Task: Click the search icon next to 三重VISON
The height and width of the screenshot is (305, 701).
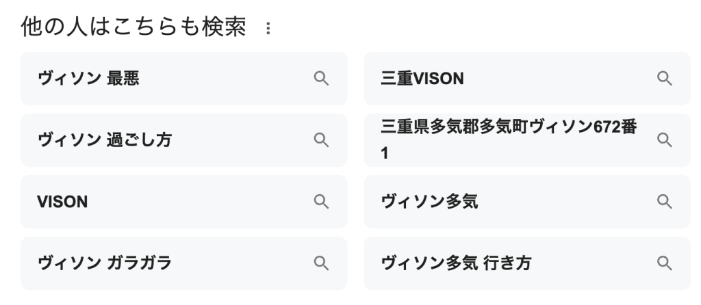Action: point(664,79)
